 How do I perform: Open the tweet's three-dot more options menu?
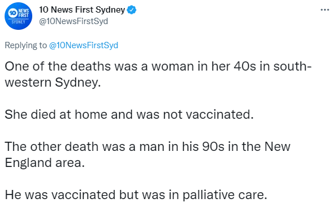(x=325, y=10)
